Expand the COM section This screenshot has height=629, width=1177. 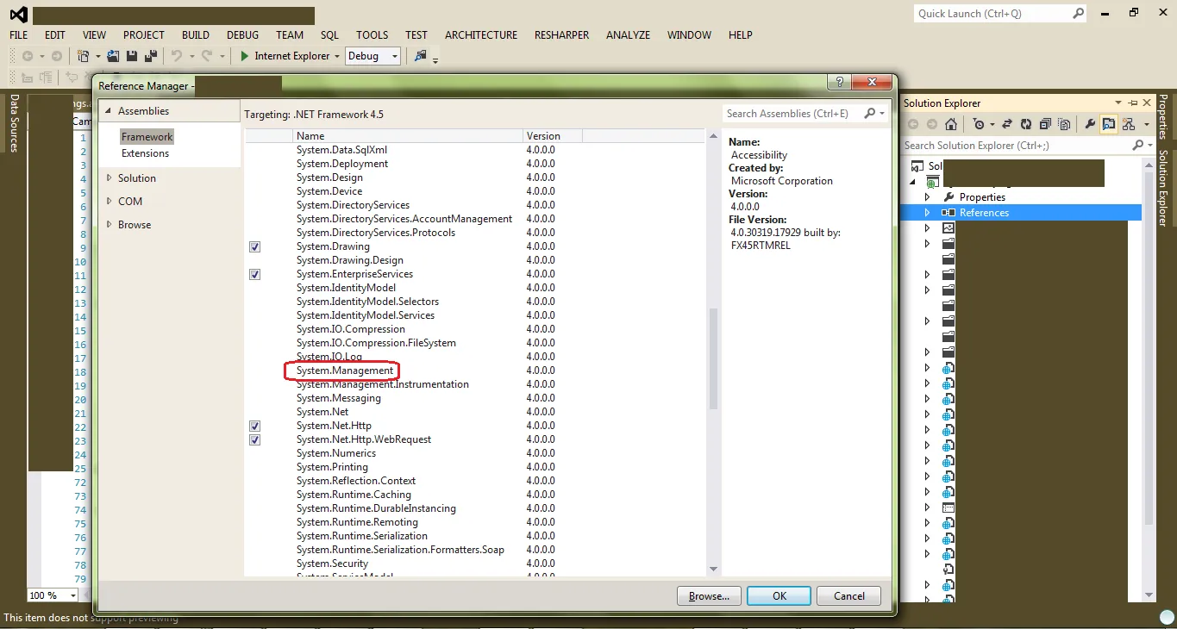pyautogui.click(x=109, y=202)
